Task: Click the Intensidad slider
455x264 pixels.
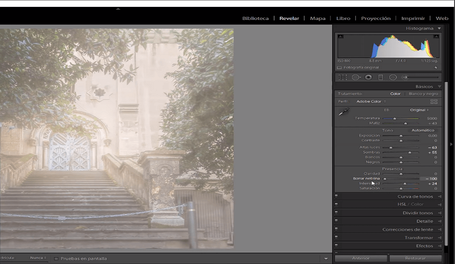Action: 401,184
